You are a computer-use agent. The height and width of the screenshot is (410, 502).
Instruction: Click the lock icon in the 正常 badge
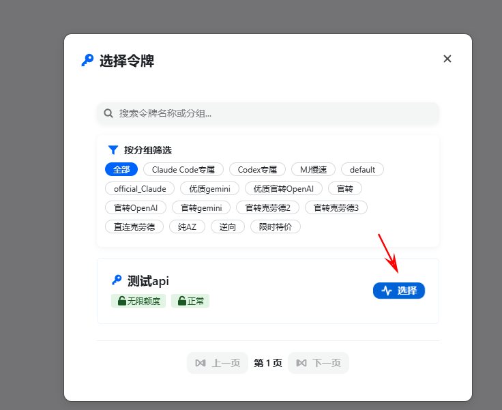tap(182, 301)
